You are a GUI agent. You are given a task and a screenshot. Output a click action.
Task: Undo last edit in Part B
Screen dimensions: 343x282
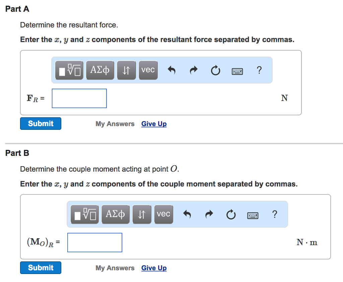pos(187,214)
